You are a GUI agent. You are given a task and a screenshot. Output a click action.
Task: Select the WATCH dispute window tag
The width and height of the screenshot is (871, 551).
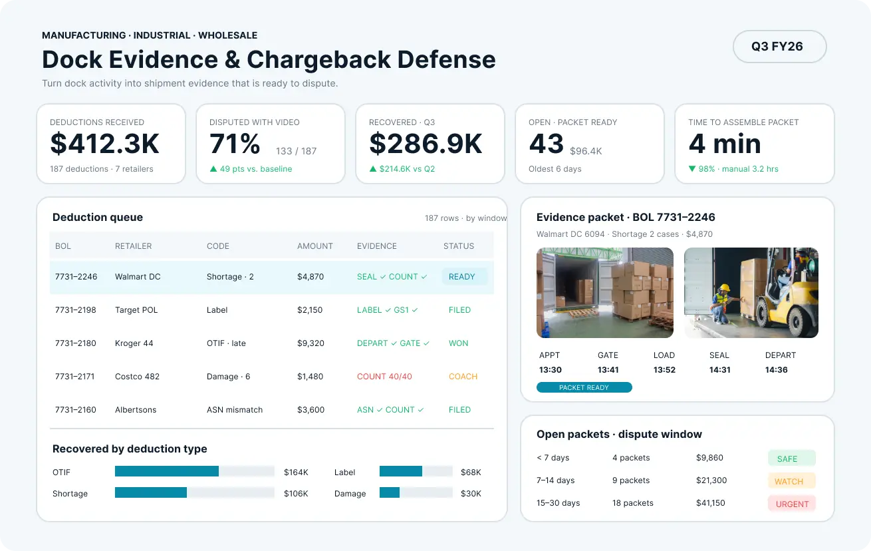pos(791,481)
